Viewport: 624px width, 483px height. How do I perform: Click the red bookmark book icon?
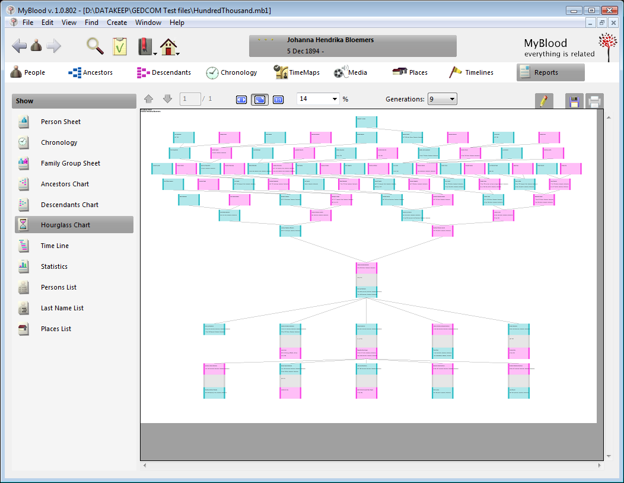point(145,46)
